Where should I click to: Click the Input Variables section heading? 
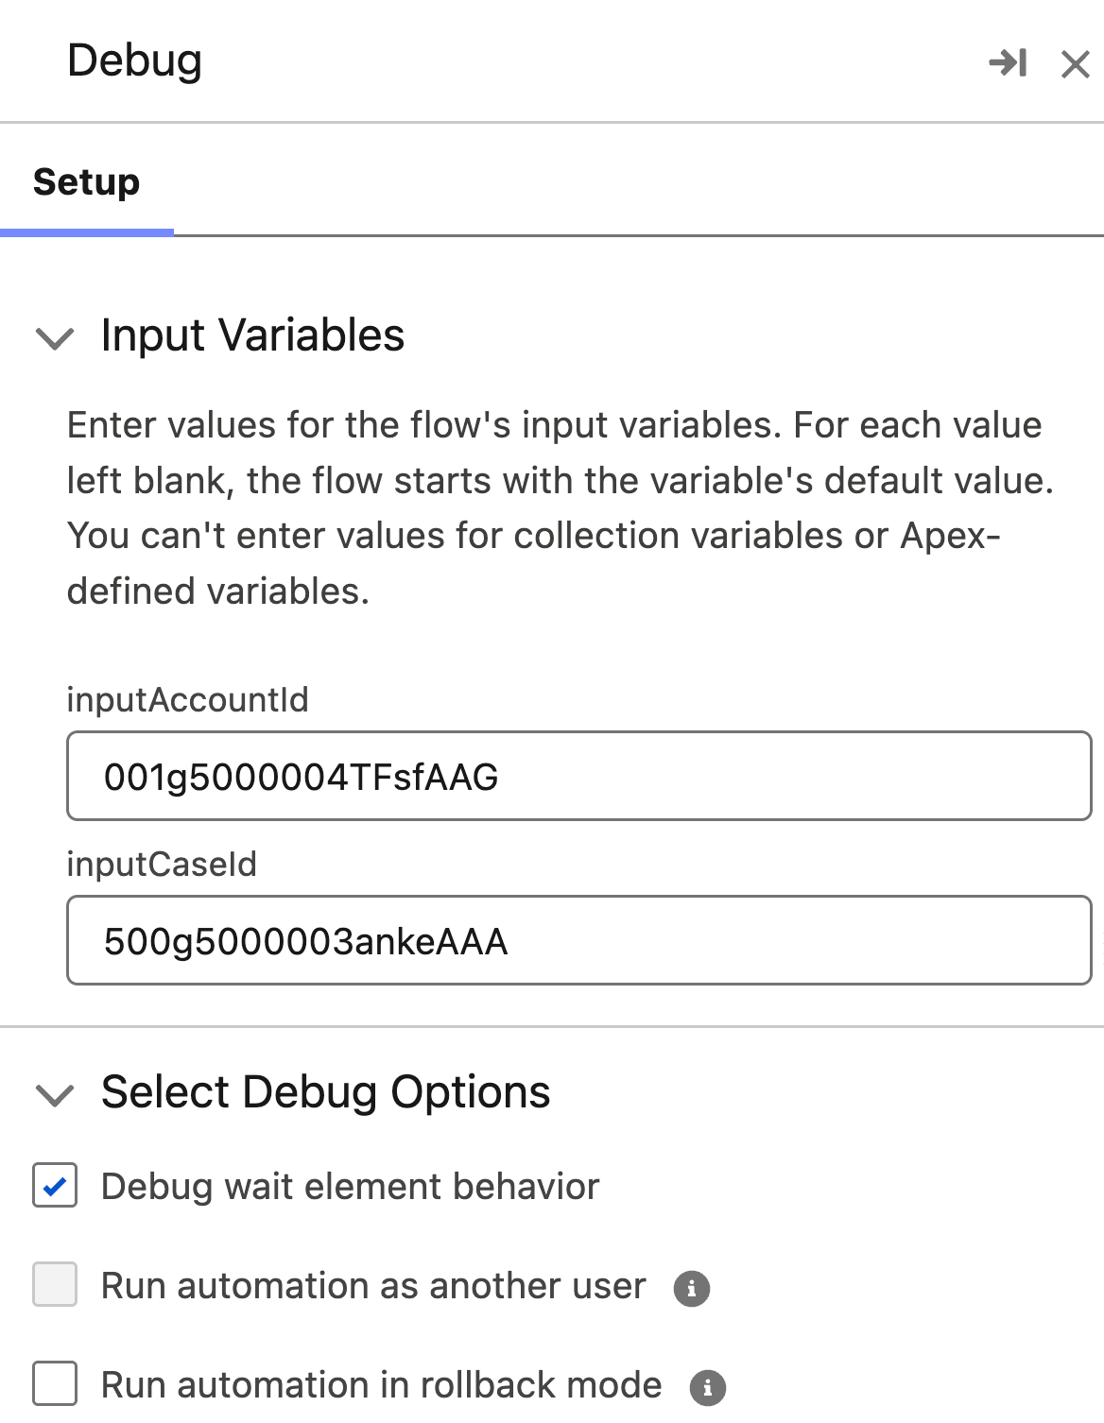(x=252, y=335)
